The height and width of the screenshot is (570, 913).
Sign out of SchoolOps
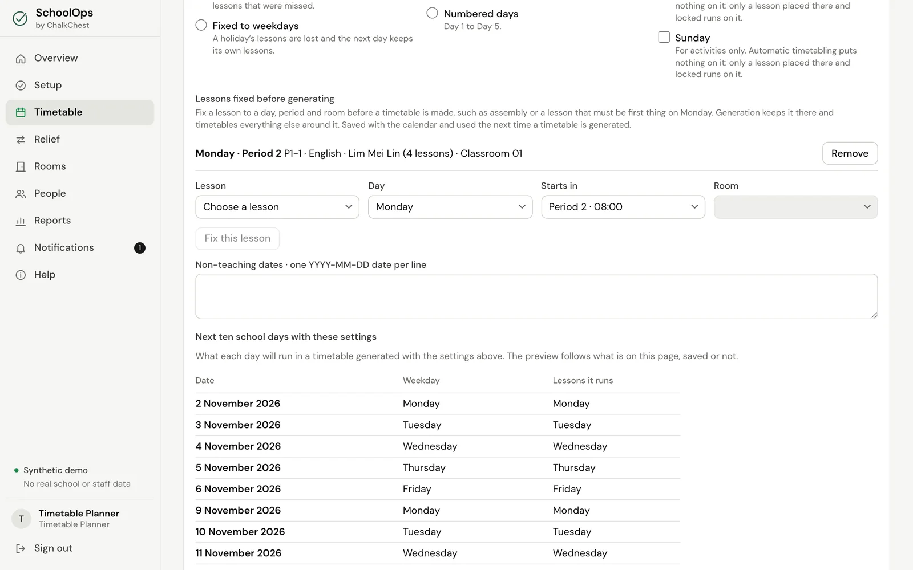click(x=80, y=548)
